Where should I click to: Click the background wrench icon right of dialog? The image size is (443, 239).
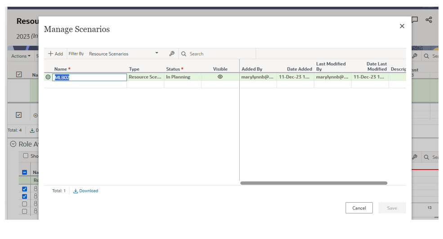tap(415, 56)
